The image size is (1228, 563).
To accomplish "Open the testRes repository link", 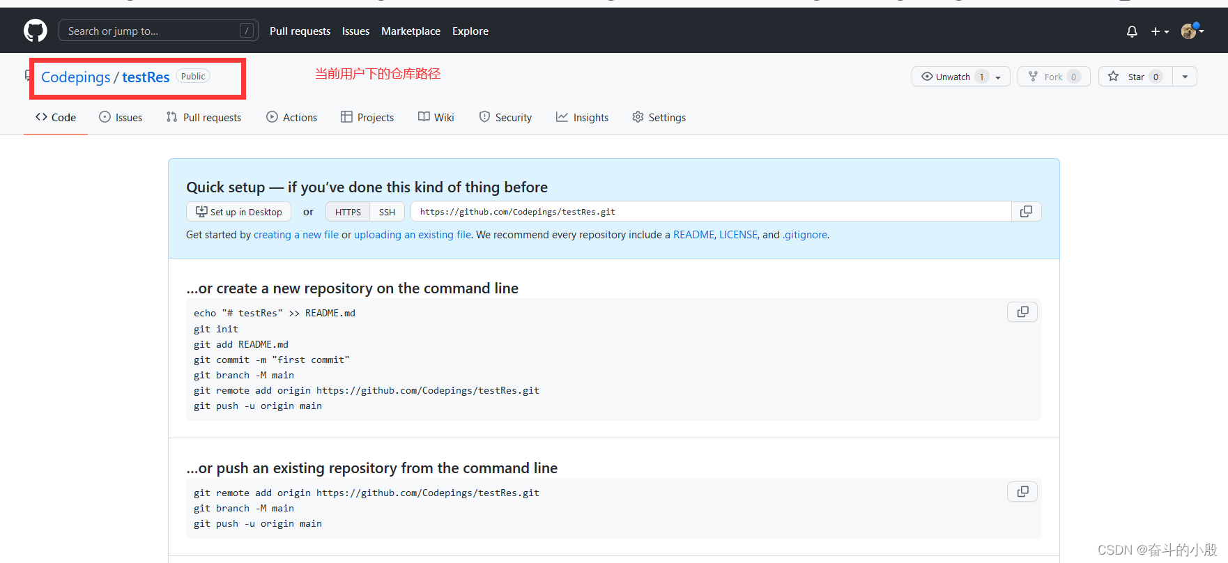I will coord(146,77).
